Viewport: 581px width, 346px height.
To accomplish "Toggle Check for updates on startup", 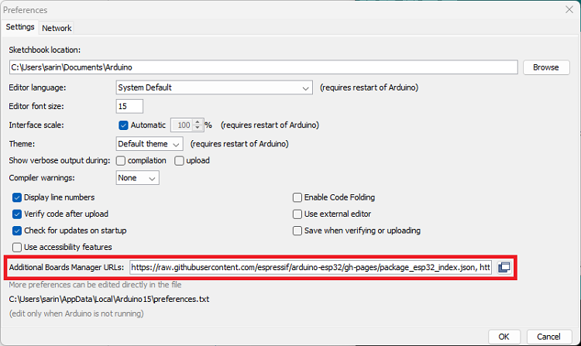I will (x=18, y=231).
